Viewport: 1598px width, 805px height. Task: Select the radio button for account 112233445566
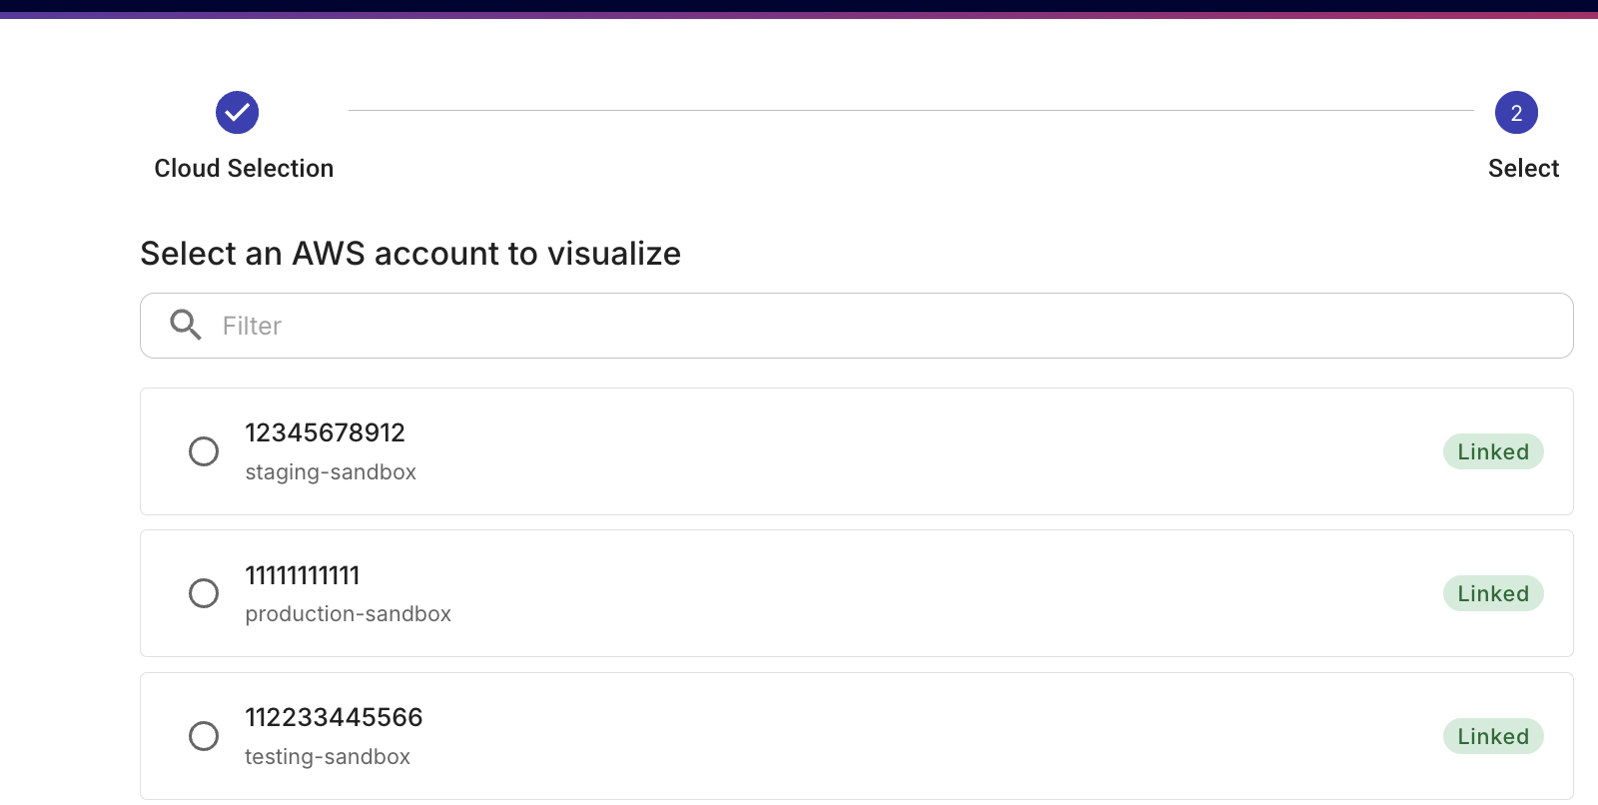click(x=204, y=736)
